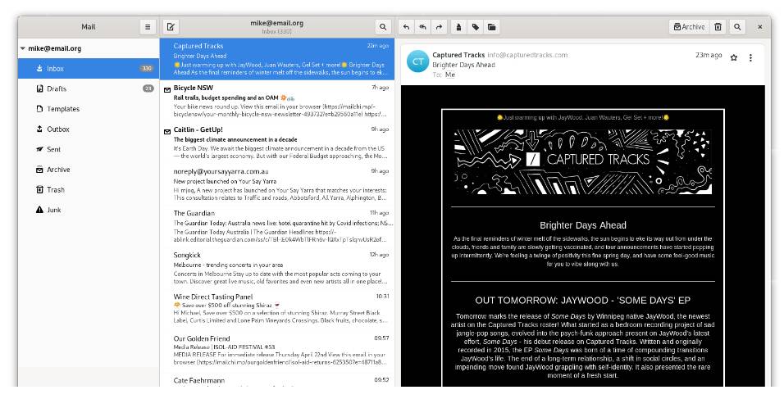
Task: Search the message list
Action: point(382,27)
